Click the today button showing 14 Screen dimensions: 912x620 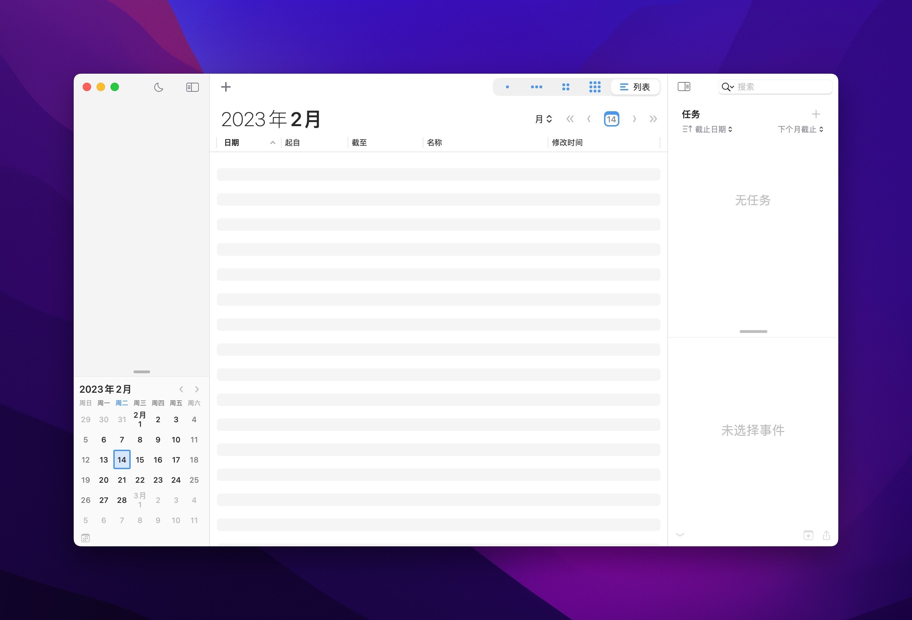coord(611,119)
